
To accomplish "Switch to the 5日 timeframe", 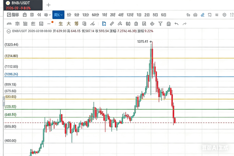I will pyautogui.click(x=164, y=15).
